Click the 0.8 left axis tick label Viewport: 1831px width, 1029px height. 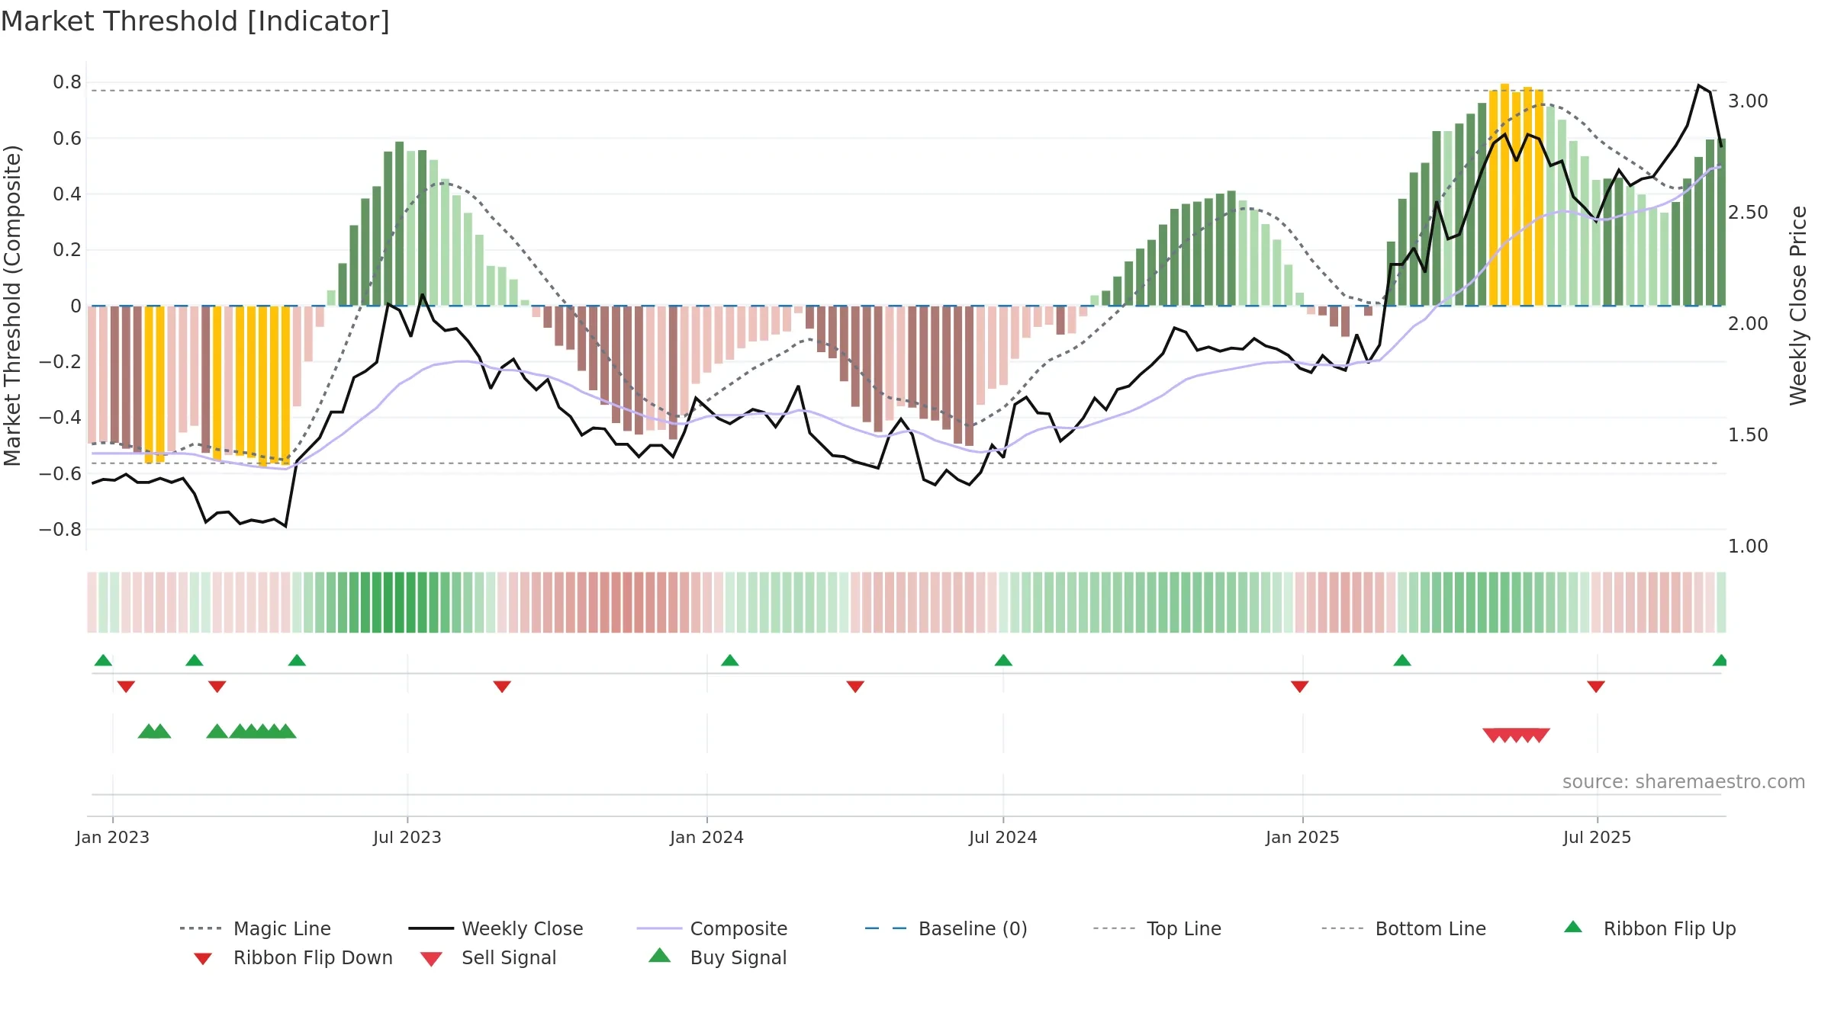tap(67, 82)
